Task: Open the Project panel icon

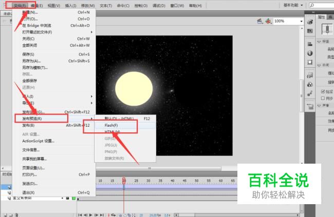Action: coord(310,107)
